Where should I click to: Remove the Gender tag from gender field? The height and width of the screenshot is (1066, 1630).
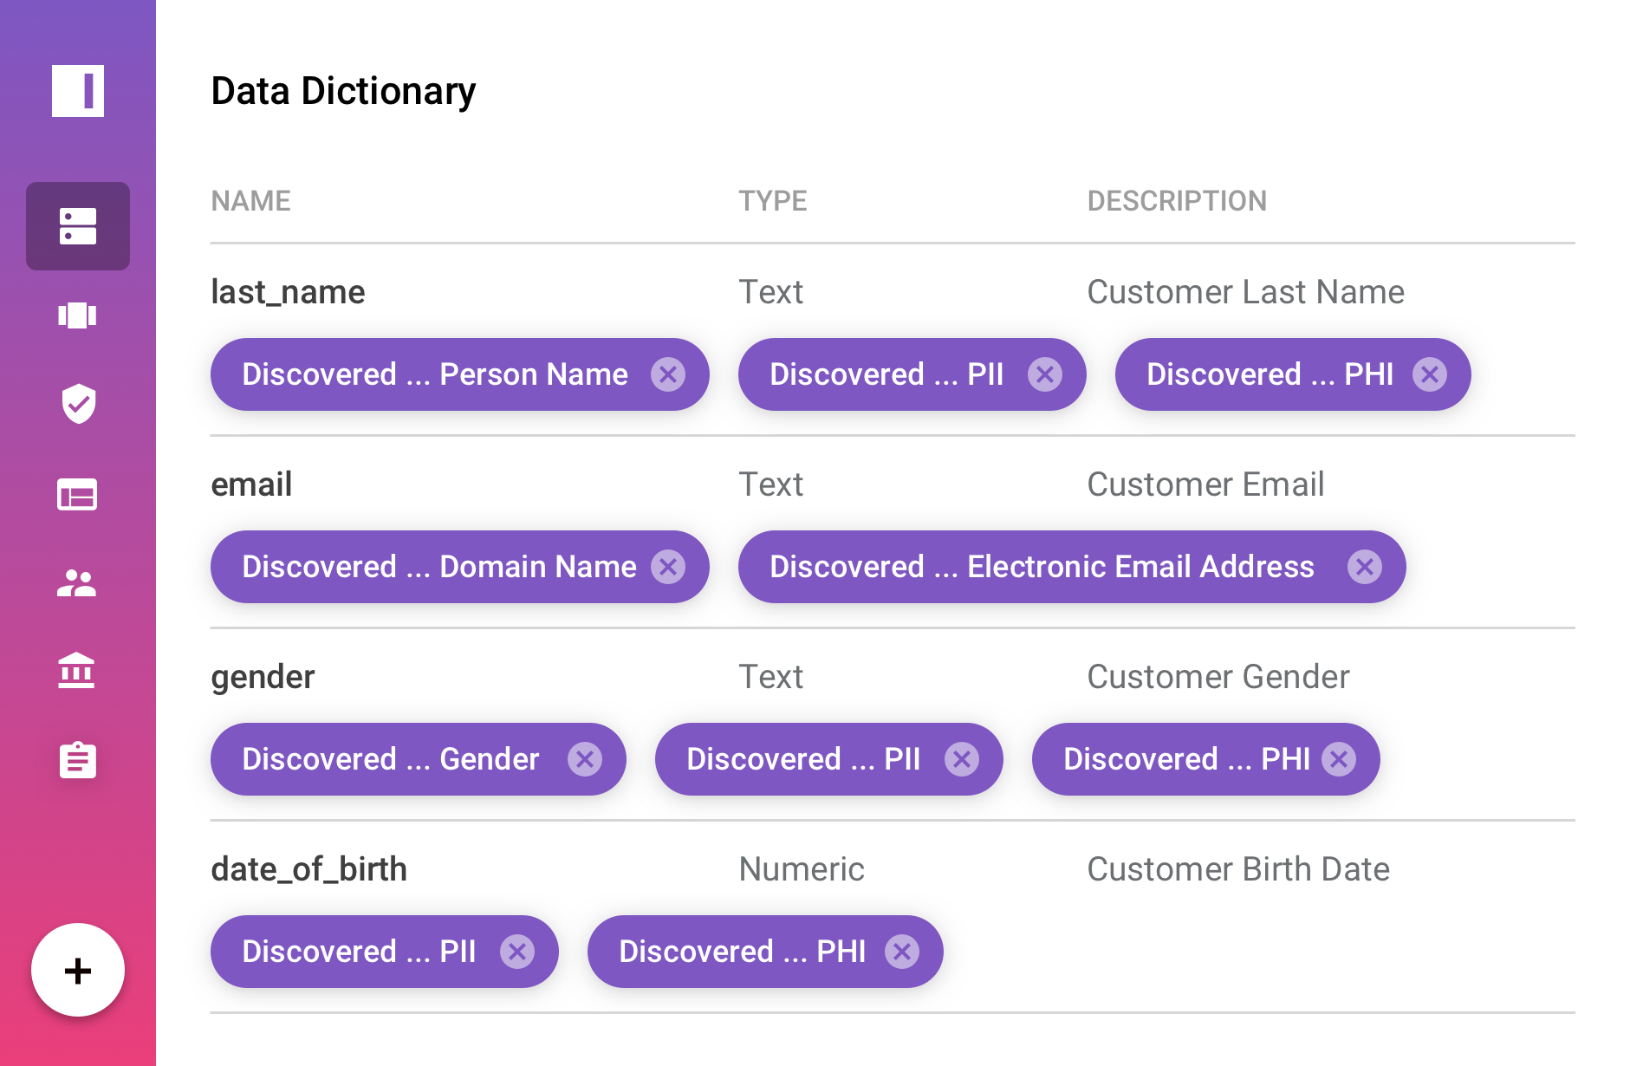pyautogui.click(x=585, y=759)
